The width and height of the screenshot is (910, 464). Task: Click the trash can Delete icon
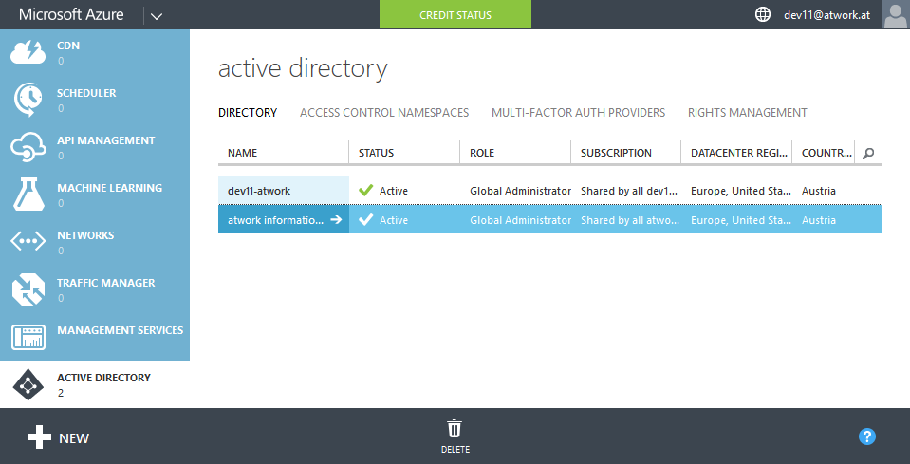click(x=455, y=429)
